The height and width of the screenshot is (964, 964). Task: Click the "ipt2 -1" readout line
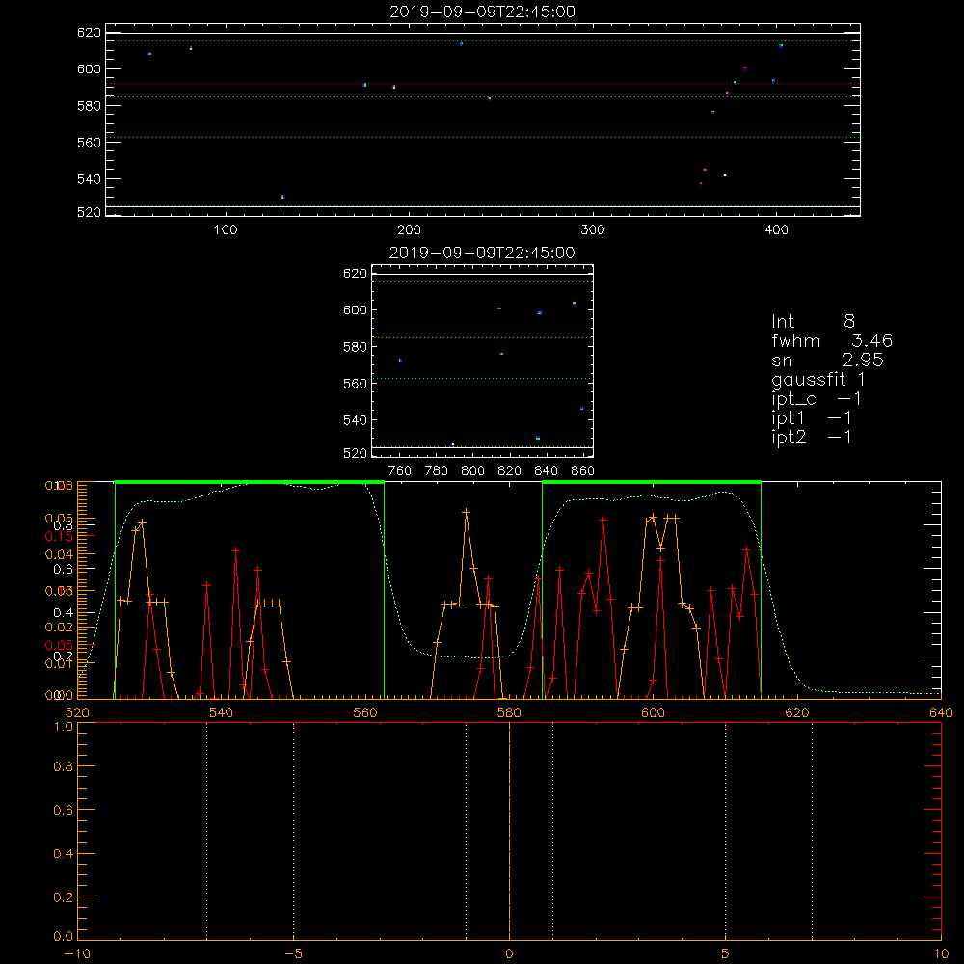click(812, 437)
